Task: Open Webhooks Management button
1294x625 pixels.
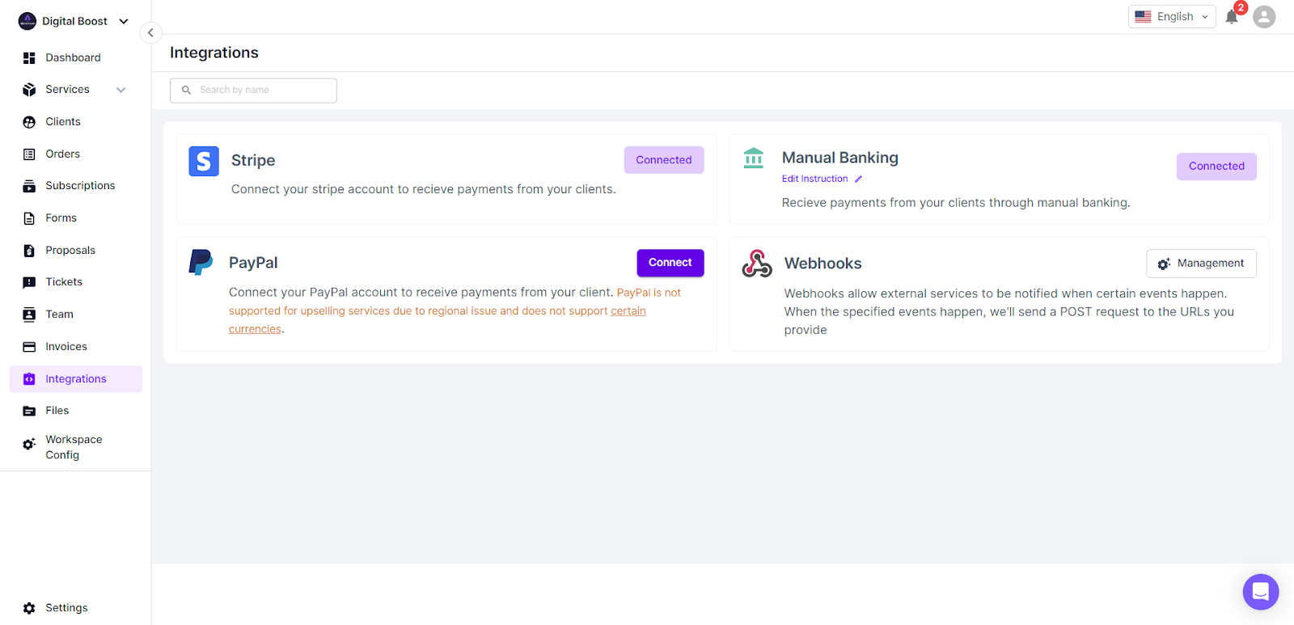Action: pos(1201,264)
